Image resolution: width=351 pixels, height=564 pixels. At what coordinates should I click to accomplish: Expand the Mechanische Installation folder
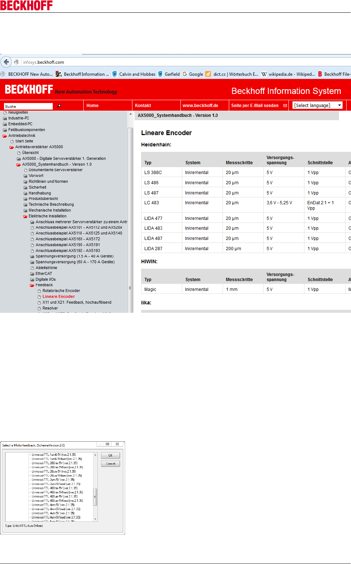tap(25, 210)
